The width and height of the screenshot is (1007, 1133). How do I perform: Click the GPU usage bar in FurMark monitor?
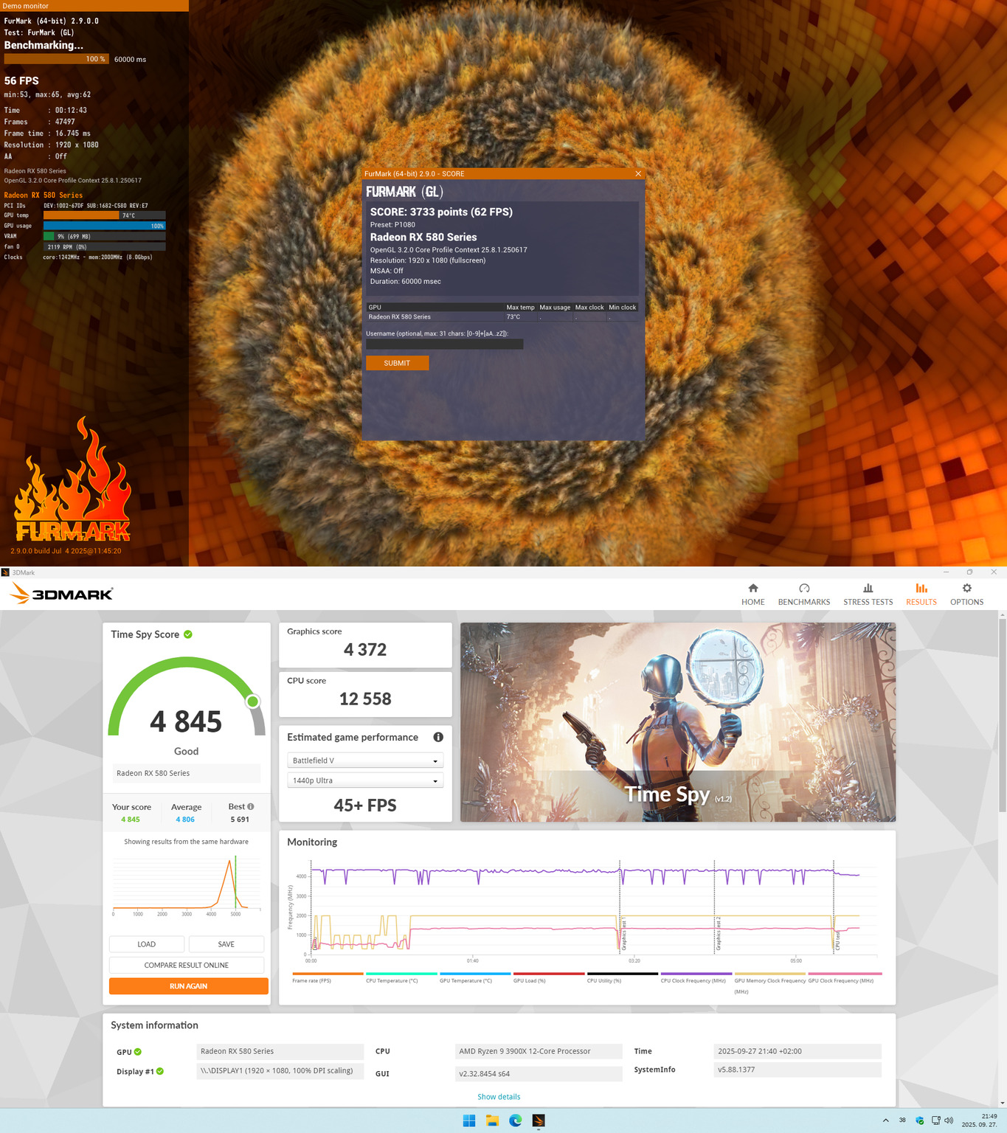click(104, 226)
